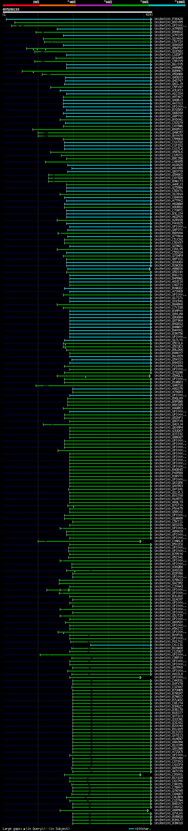Select the UniRef100_B6QMI2 label
The height and width of the screenshot is (831, 188).
169,129
